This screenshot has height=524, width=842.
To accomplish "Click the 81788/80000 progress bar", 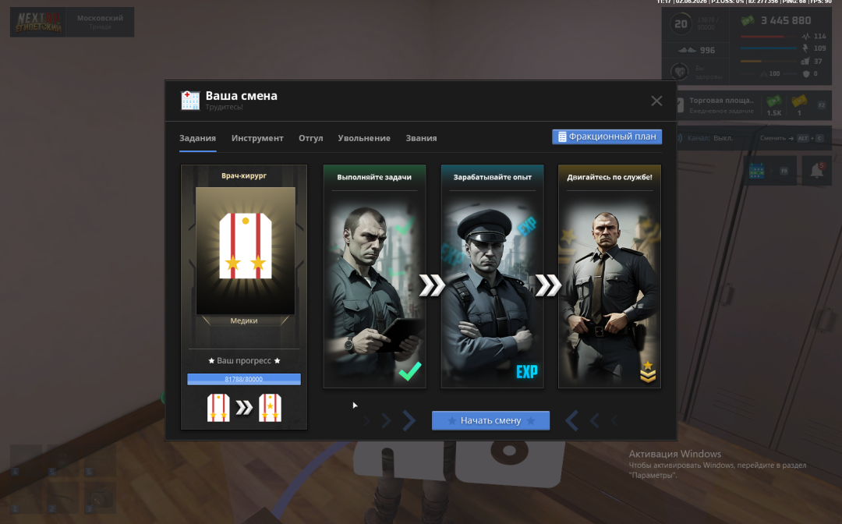I will pyautogui.click(x=244, y=379).
